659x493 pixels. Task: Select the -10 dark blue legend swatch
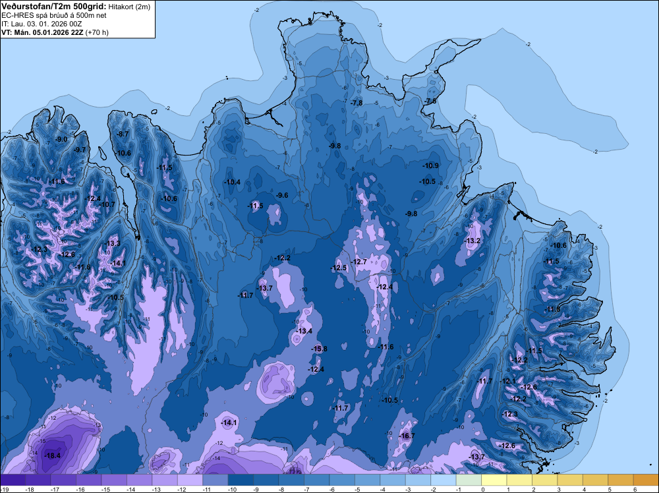[241, 480]
